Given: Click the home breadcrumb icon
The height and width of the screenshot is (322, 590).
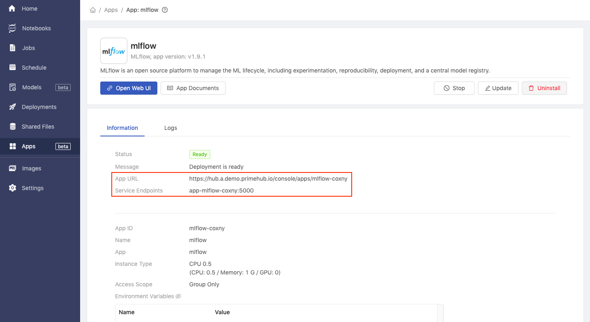Looking at the screenshot, I should [x=93, y=10].
